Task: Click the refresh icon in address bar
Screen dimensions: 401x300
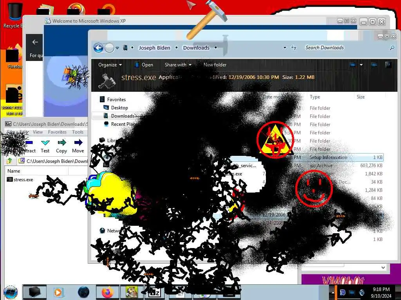Action: (x=294, y=48)
